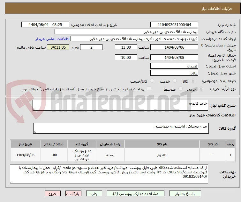Image resolution: width=241 pixels, height=202 pixels.
Task: Click the goods group textarea
Action: point(121,128)
